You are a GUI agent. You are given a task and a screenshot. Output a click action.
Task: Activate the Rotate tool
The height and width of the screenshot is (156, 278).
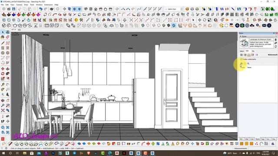click(3, 74)
